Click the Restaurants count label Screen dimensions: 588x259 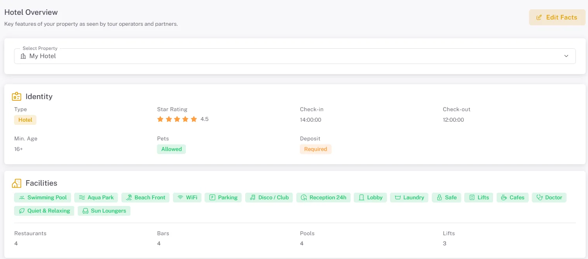pyautogui.click(x=30, y=233)
